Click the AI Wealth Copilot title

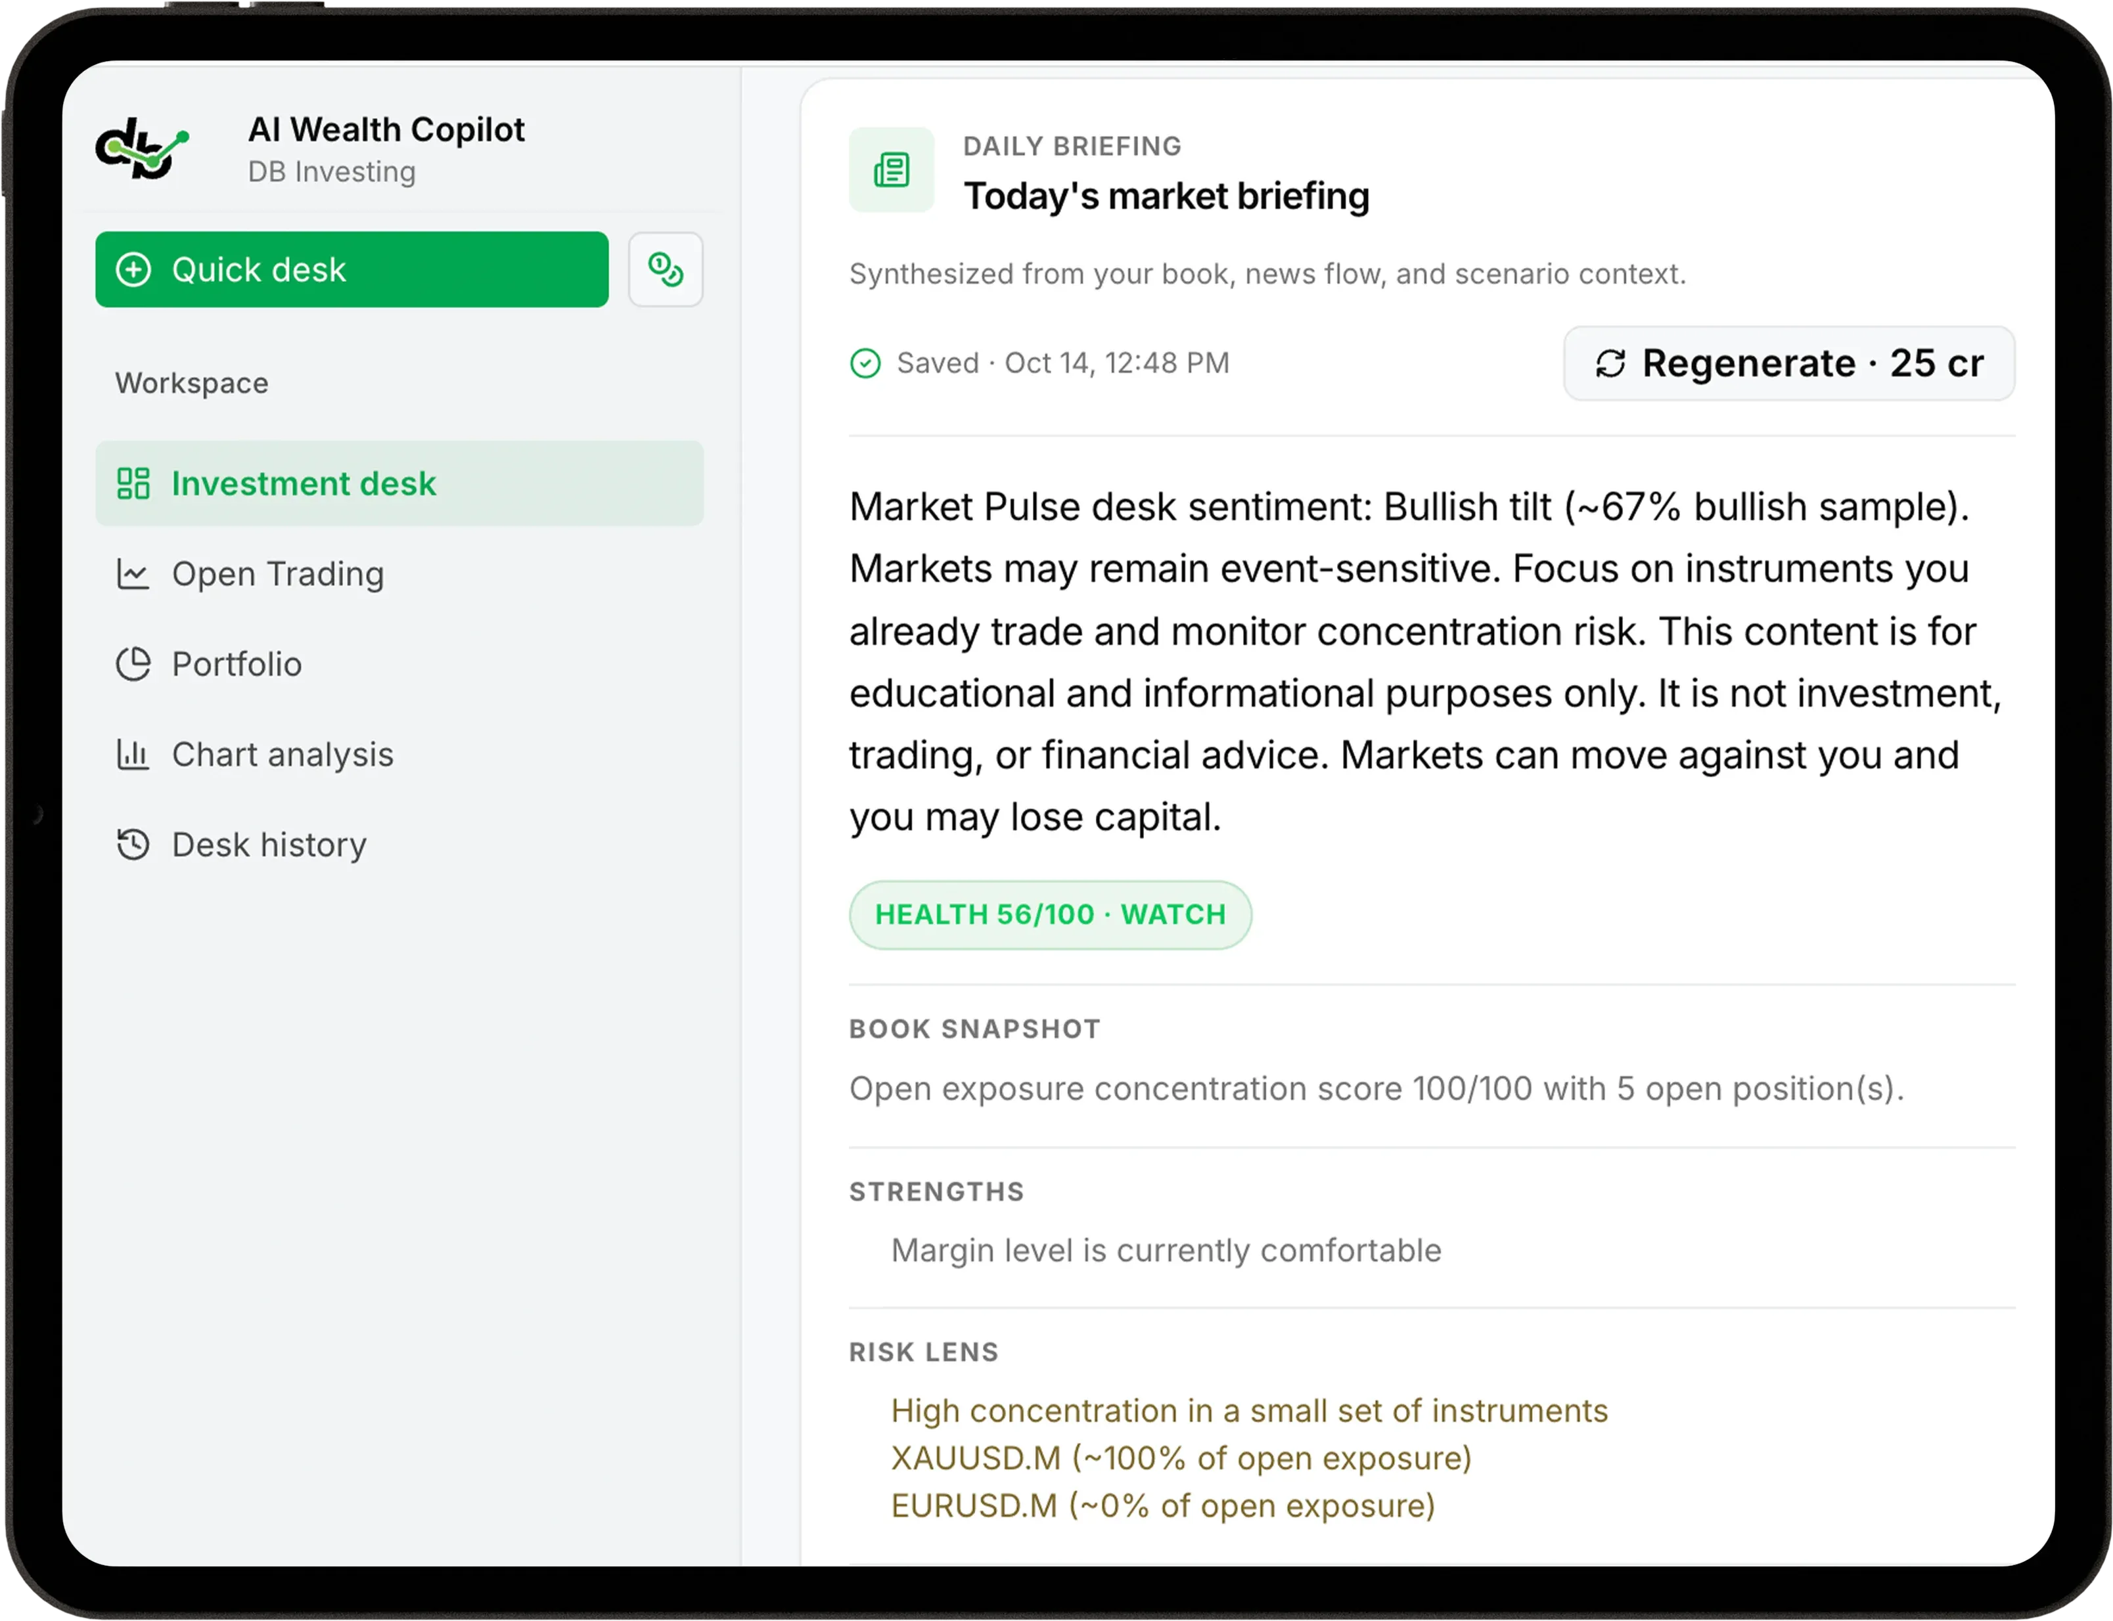[386, 129]
